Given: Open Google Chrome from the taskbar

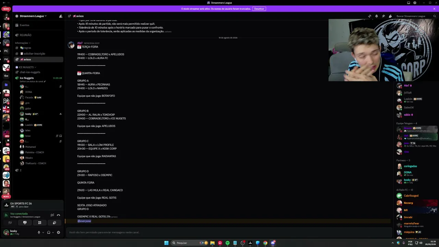Looking at the screenshot, I should (265, 243).
